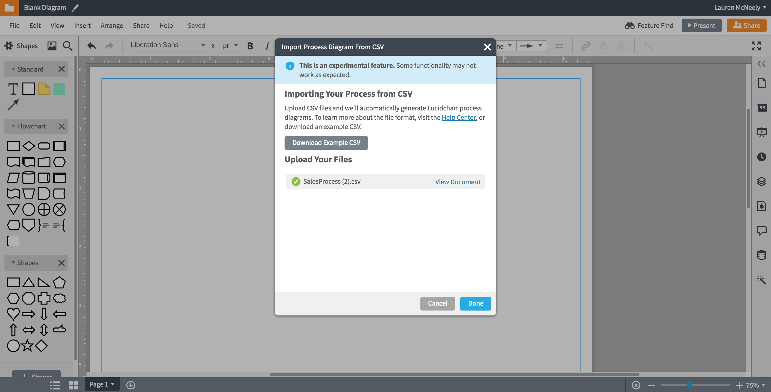Select the Shape rectangle tool
Image resolution: width=771 pixels, height=392 pixels.
[x=28, y=89]
